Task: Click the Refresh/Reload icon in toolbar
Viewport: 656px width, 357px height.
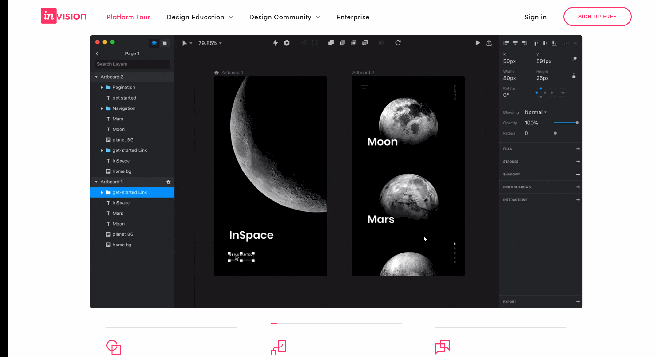Action: click(397, 43)
